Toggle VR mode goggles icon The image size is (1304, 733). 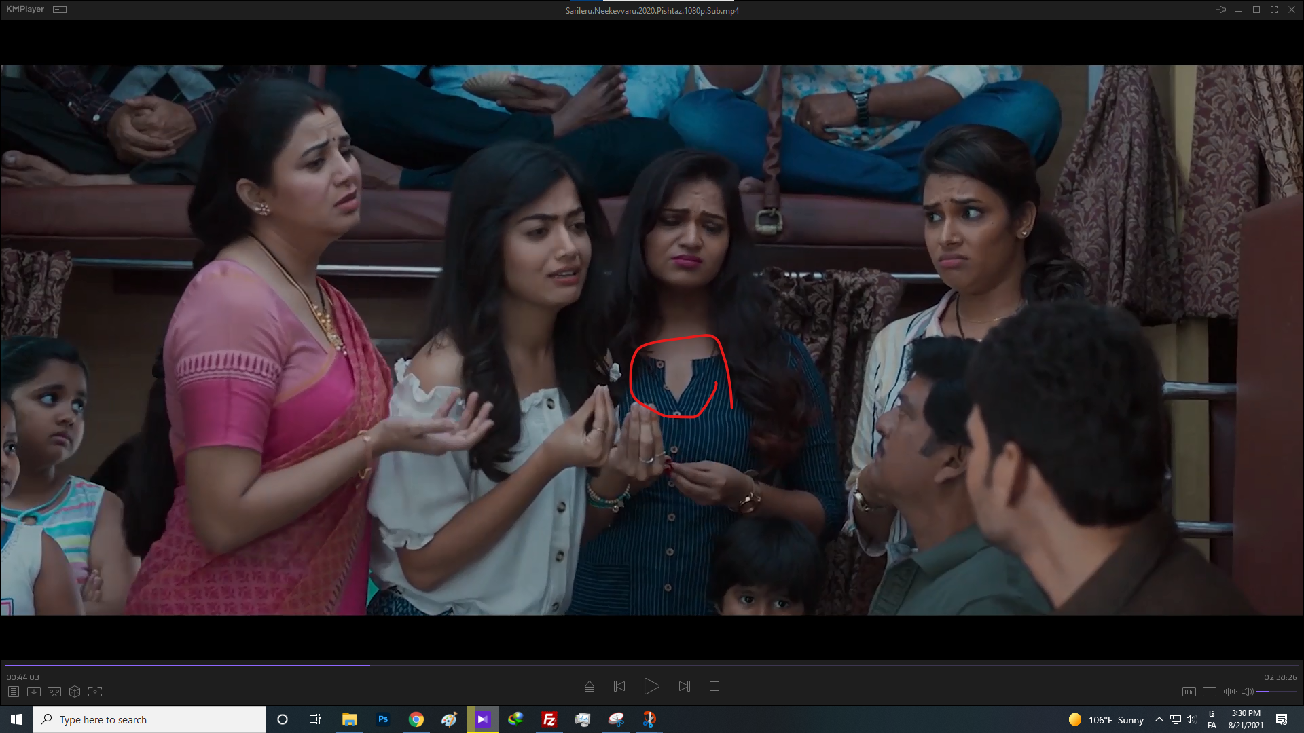coord(54,692)
